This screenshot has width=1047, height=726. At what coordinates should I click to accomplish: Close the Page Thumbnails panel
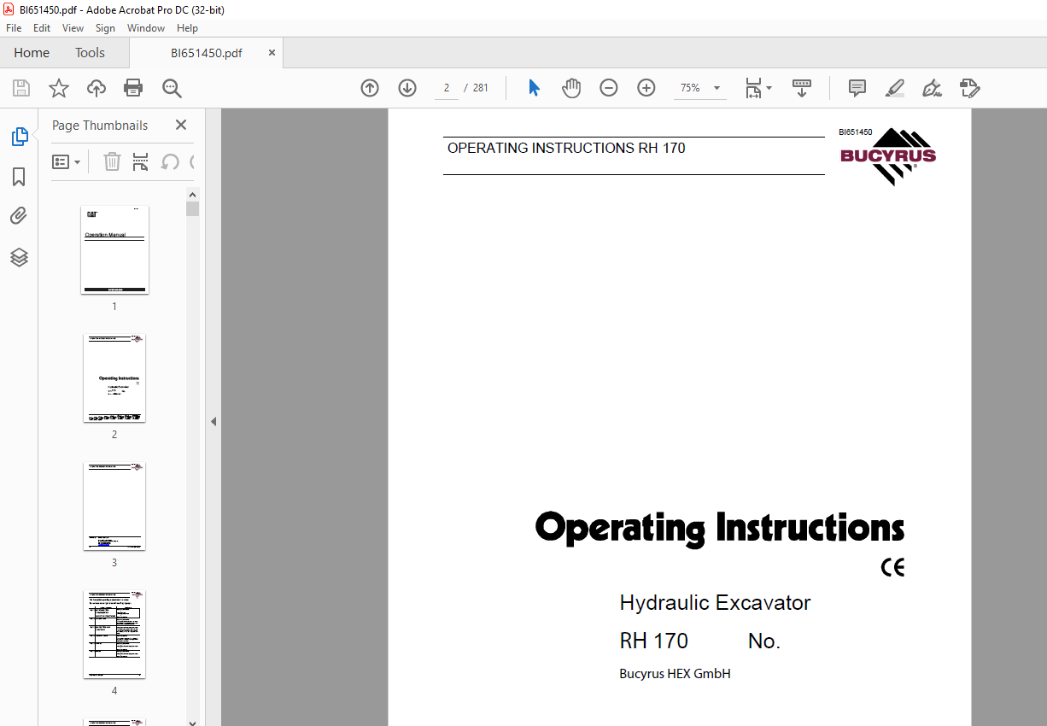pyautogui.click(x=181, y=125)
